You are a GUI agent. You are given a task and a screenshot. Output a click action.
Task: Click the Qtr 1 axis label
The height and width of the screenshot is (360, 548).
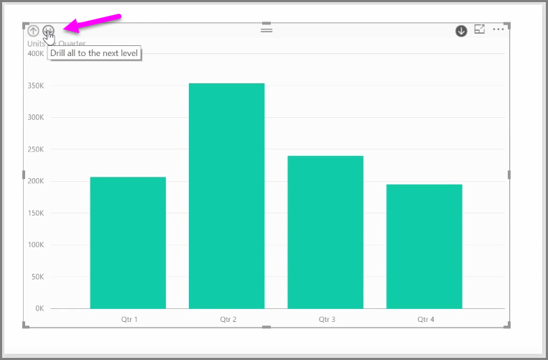[129, 319]
